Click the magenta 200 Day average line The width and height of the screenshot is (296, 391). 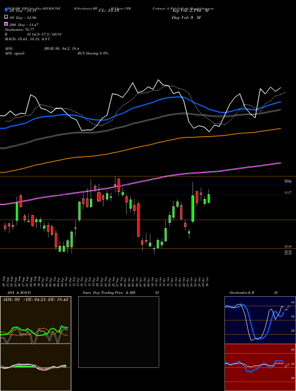(x=140, y=181)
